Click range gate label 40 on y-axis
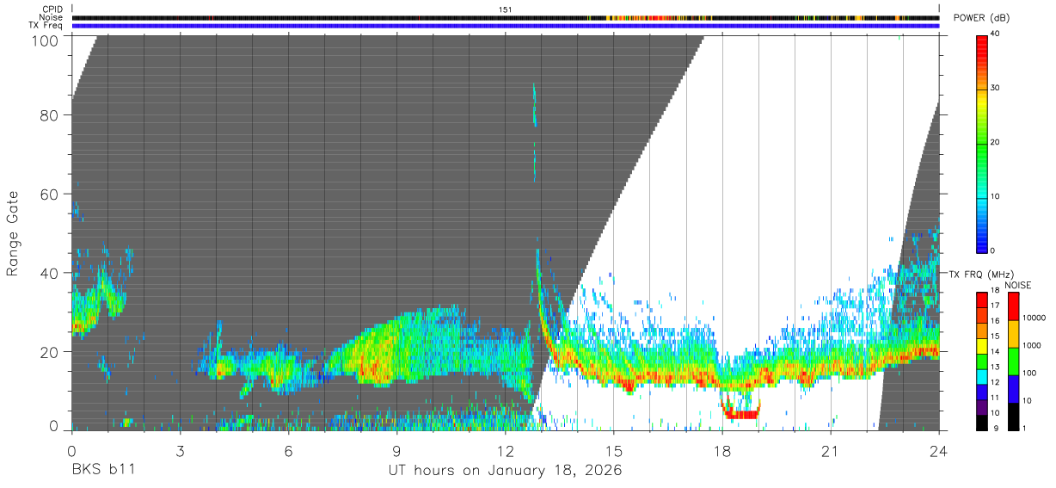1056x488 pixels. (49, 273)
